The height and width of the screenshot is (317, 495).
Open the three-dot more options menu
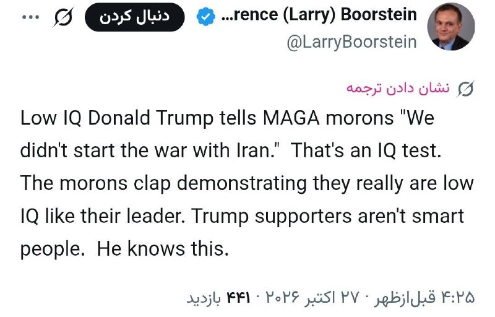click(x=31, y=17)
